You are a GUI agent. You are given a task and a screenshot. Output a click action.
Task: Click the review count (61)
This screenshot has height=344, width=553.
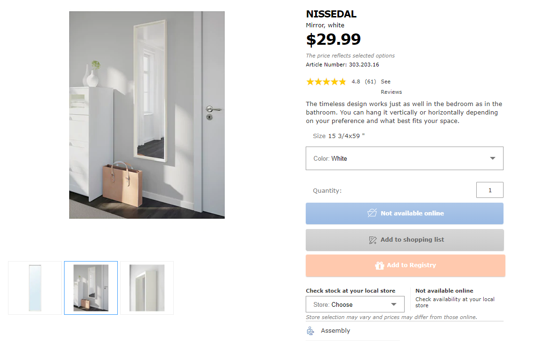click(370, 82)
